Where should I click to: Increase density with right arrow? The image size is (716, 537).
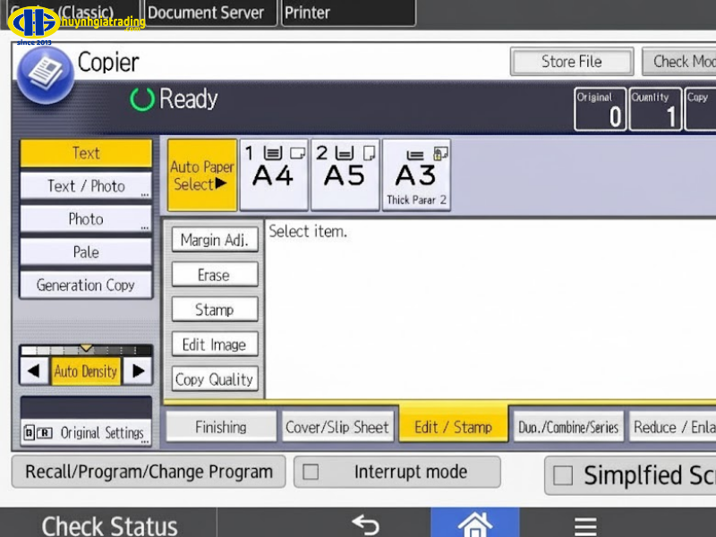click(x=138, y=371)
